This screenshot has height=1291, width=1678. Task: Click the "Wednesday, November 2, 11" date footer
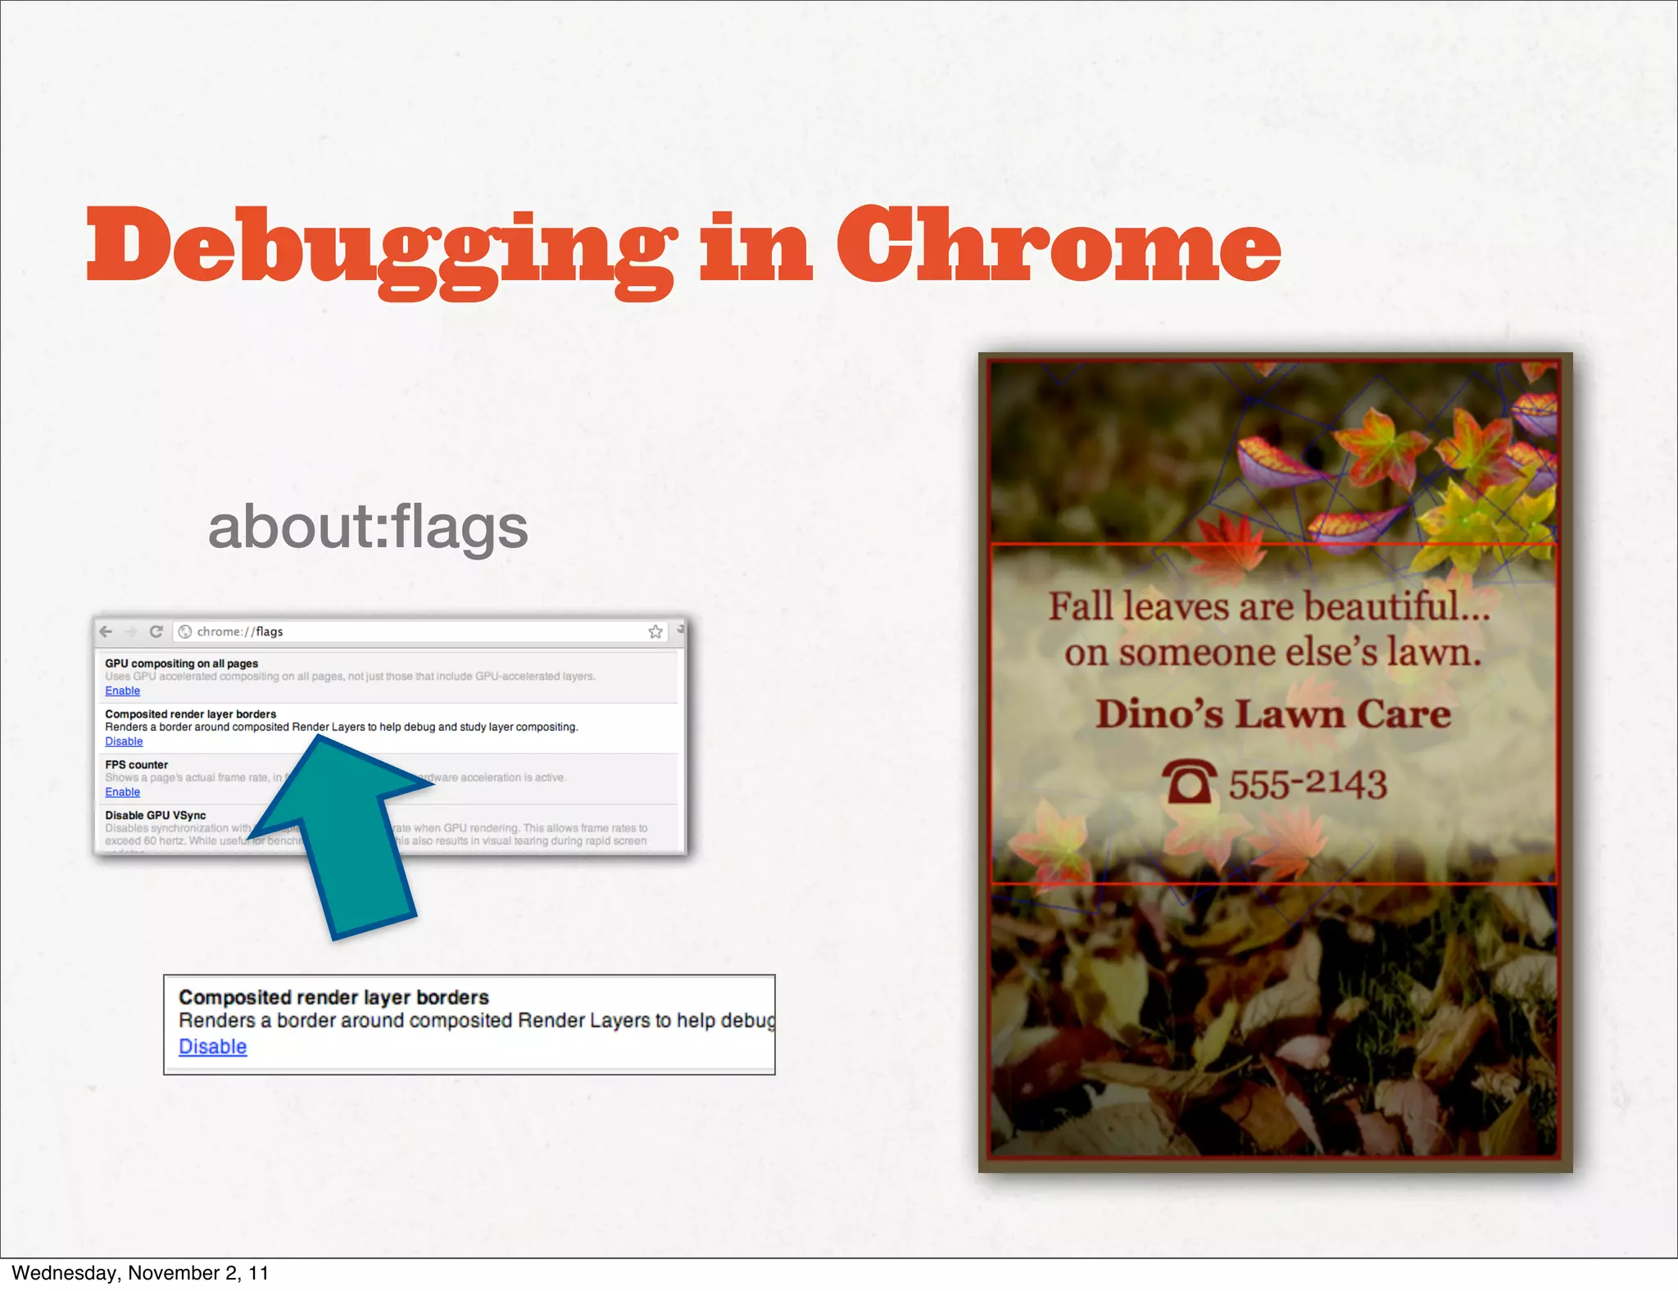[x=140, y=1273]
